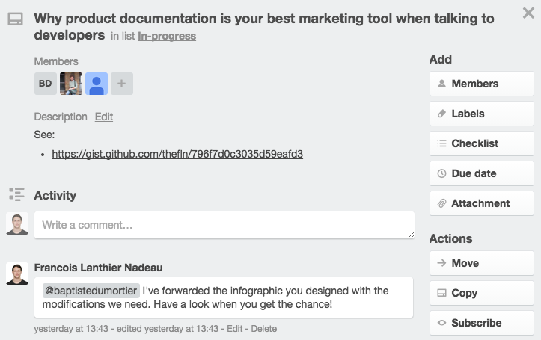Viewport: 541px width, 340px height.
Task: Add an Attachment to the card
Action: click(481, 203)
